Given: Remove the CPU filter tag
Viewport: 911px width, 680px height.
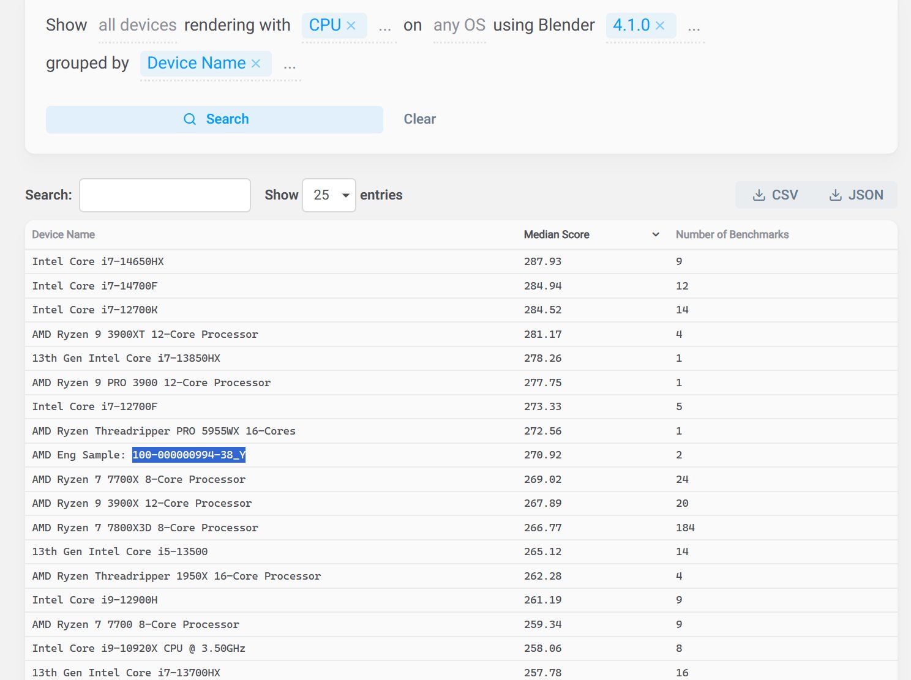Looking at the screenshot, I should click(x=351, y=26).
